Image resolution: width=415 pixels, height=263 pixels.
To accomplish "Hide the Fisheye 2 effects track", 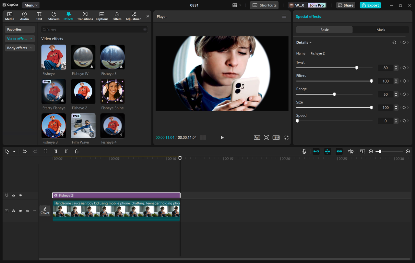I will tap(20, 195).
